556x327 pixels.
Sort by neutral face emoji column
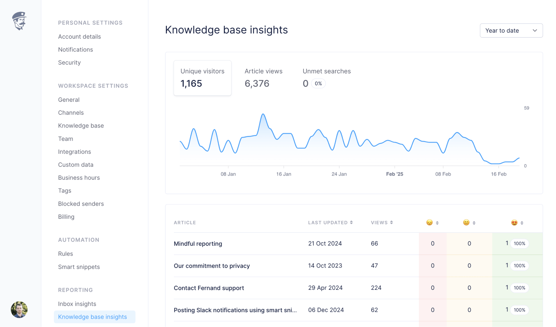point(469,223)
